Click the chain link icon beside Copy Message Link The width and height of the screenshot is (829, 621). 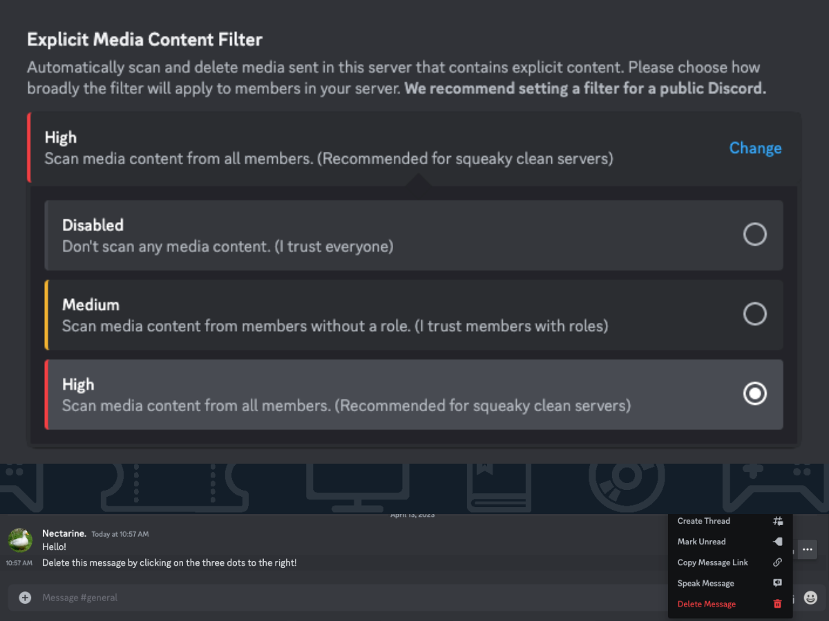click(777, 562)
